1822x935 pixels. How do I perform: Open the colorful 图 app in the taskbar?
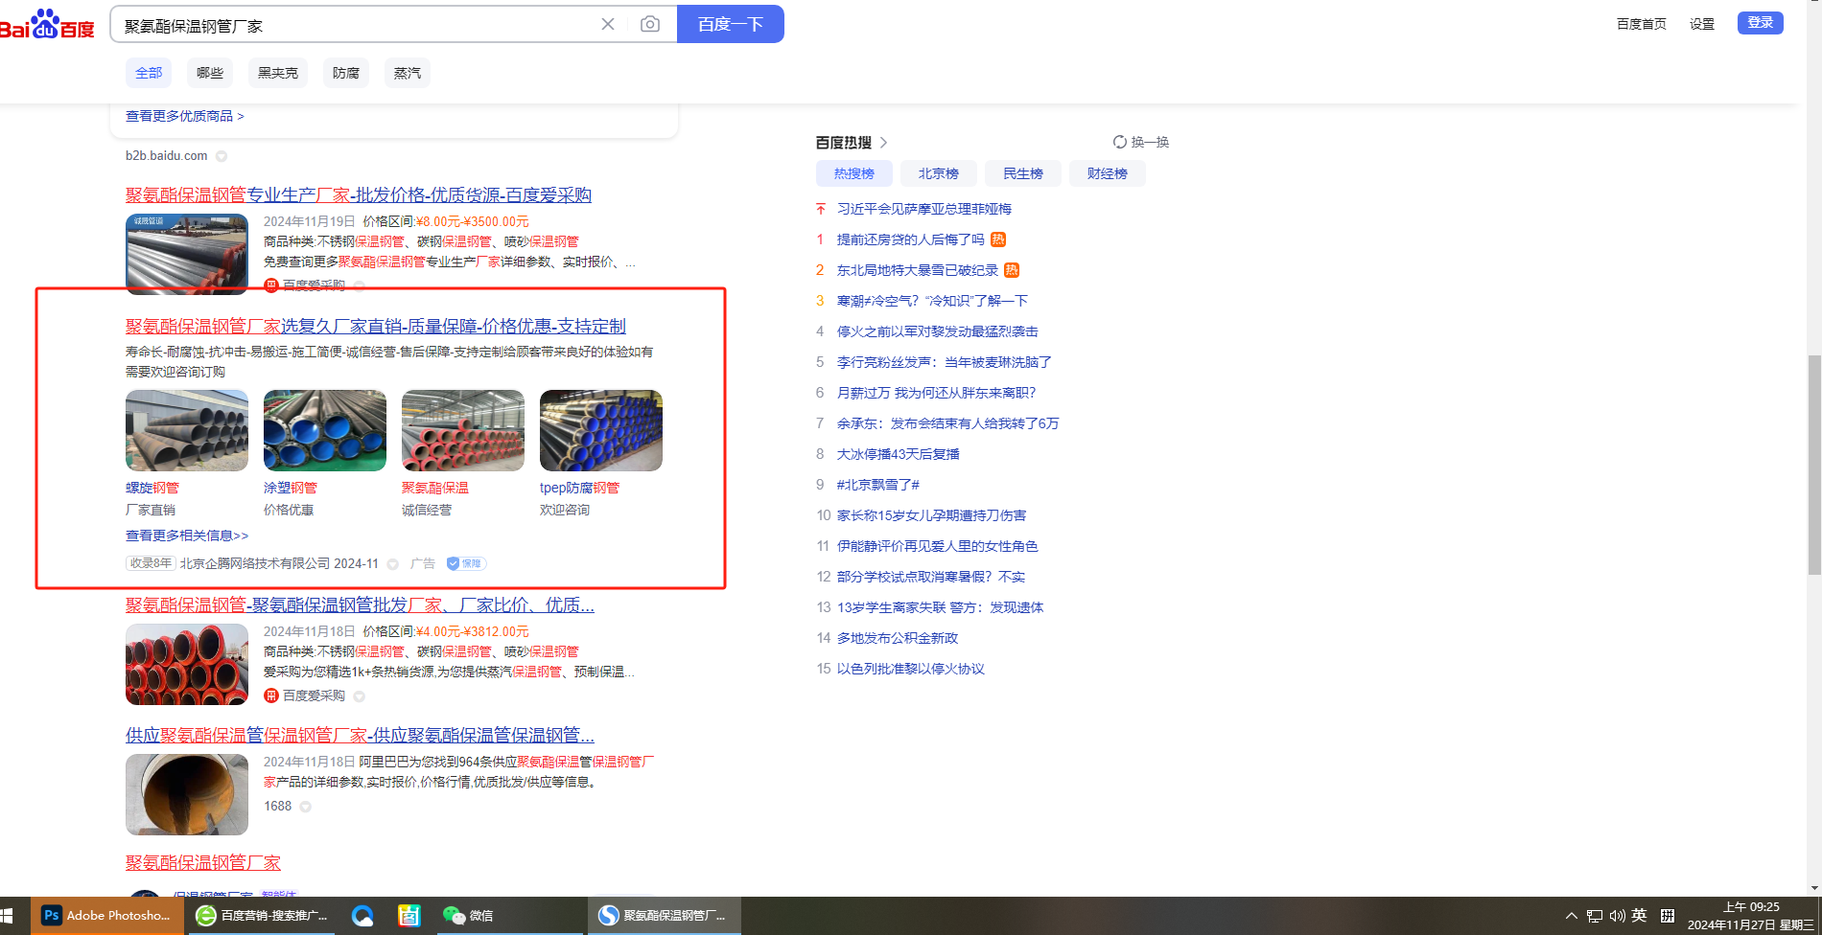click(409, 916)
